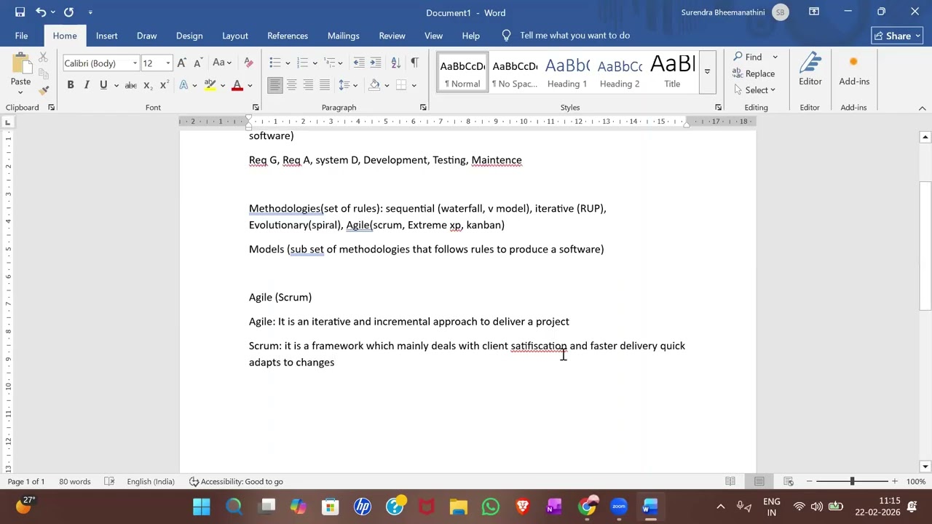The width and height of the screenshot is (932, 524).
Task: Toggle left paragraph alignment
Action: pyautogui.click(x=275, y=85)
